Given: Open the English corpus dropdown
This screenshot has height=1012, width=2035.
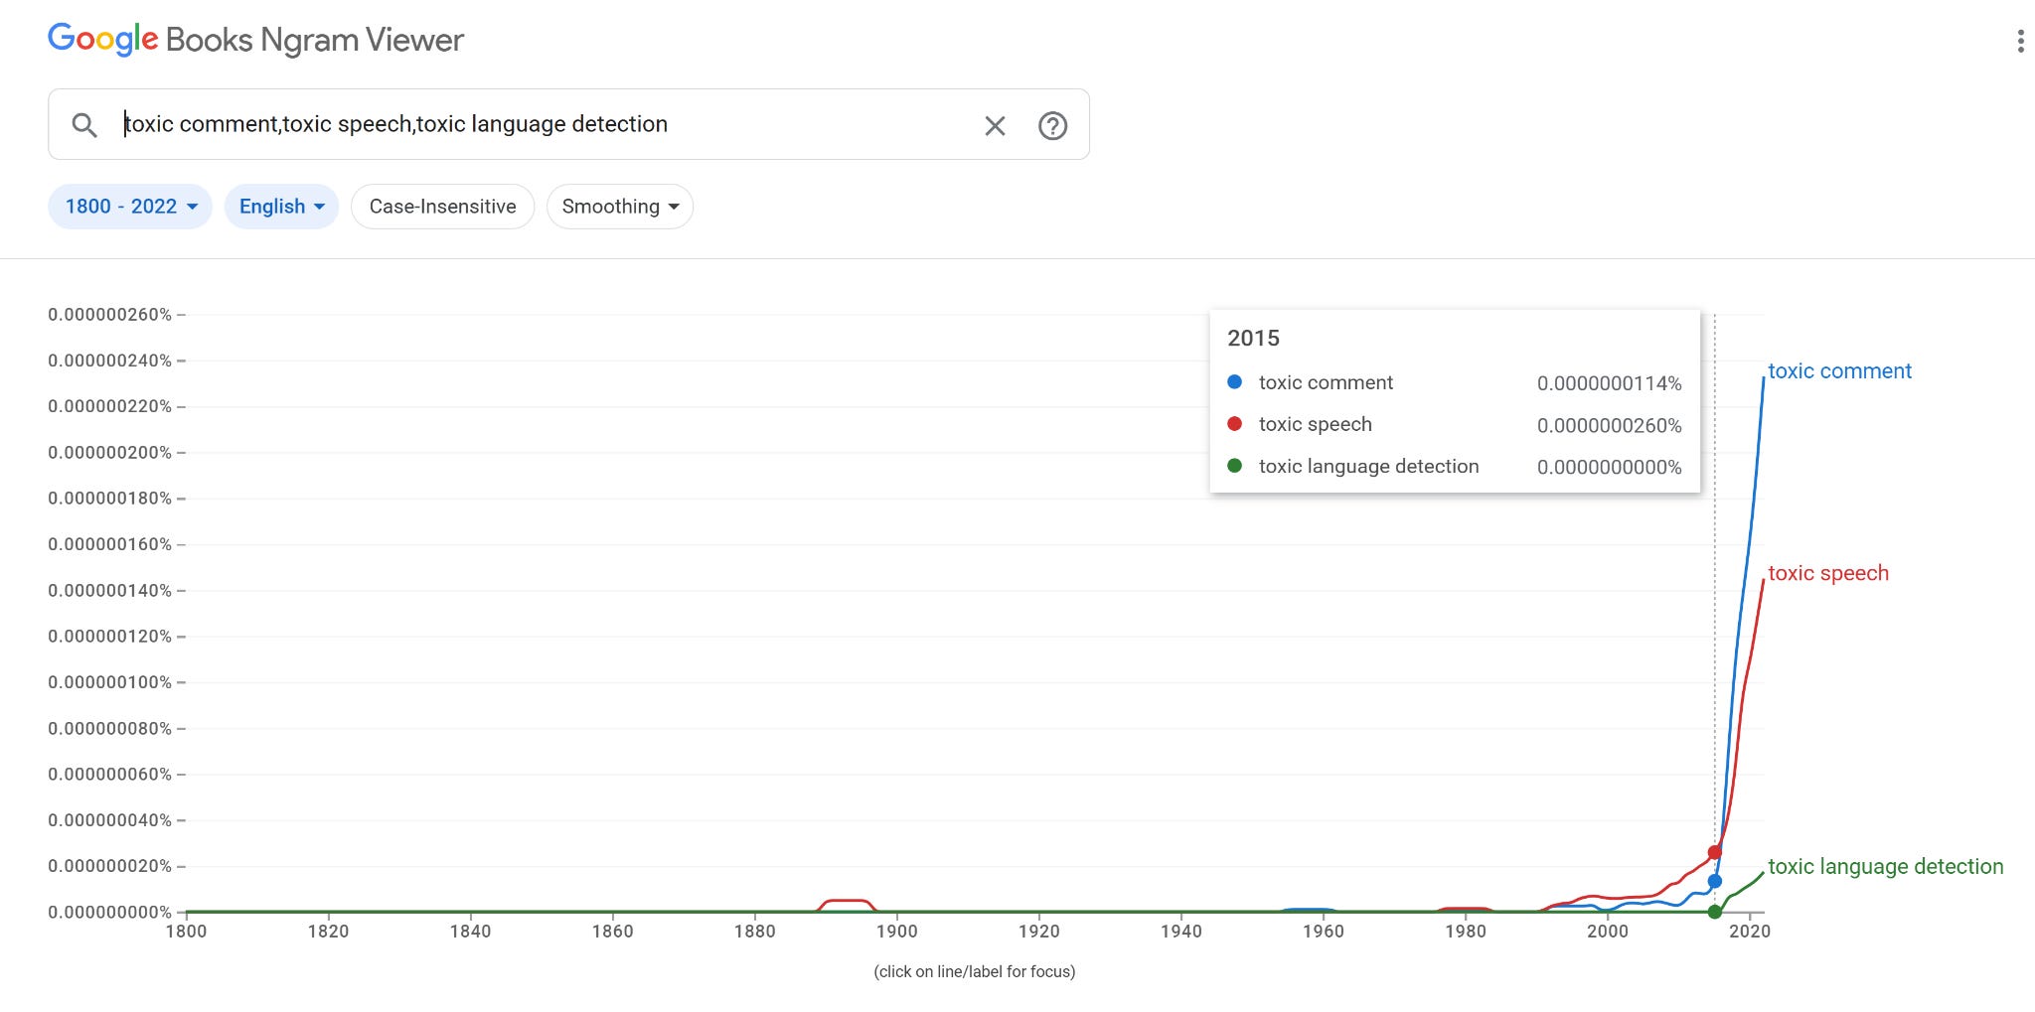Looking at the screenshot, I should [x=281, y=207].
